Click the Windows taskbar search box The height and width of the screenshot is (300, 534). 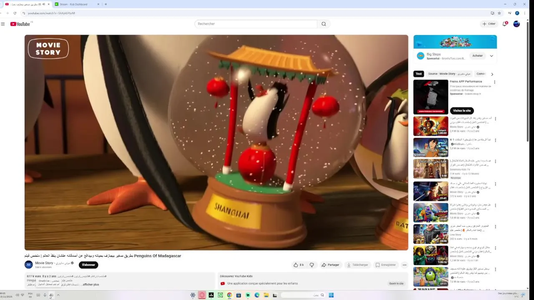pyautogui.click(x=303, y=295)
